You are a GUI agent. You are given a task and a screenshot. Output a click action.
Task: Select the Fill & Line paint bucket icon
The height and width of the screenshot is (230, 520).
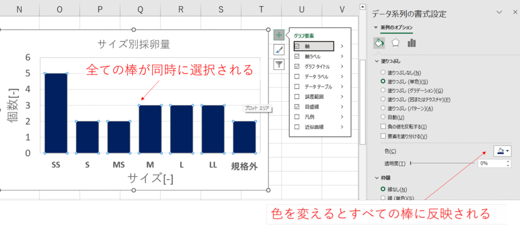point(379,43)
